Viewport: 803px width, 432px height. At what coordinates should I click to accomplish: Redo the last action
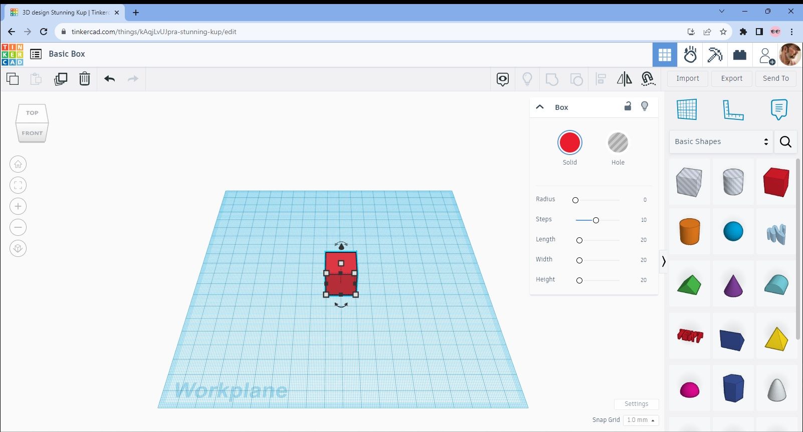pyautogui.click(x=133, y=79)
